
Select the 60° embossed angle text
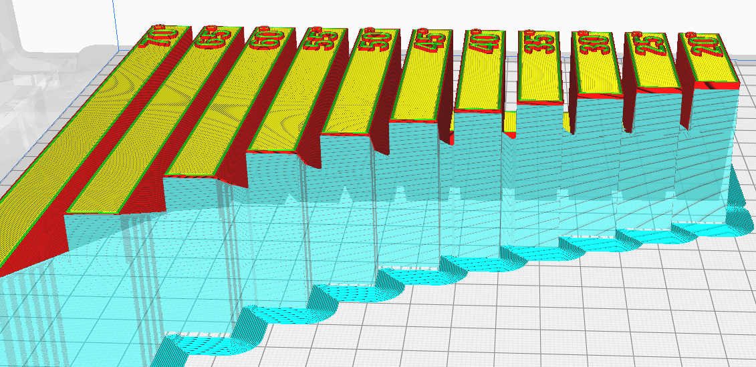tap(268, 37)
